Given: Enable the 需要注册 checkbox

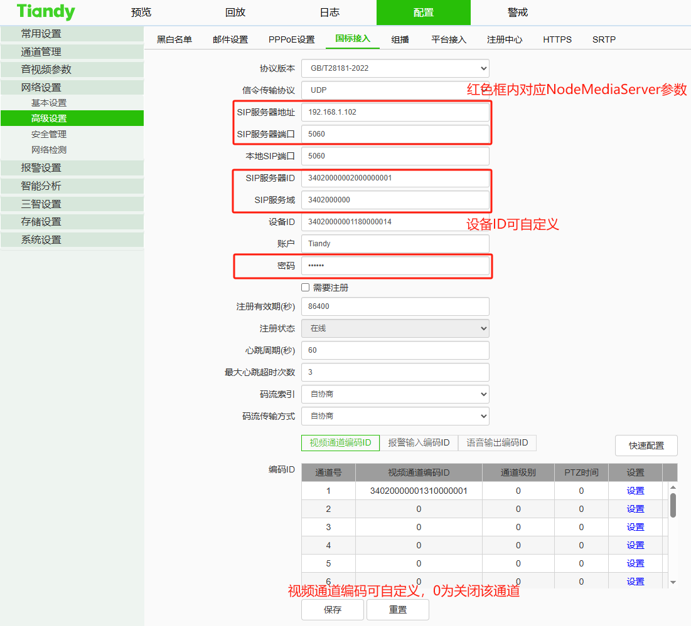Looking at the screenshot, I should click(306, 287).
